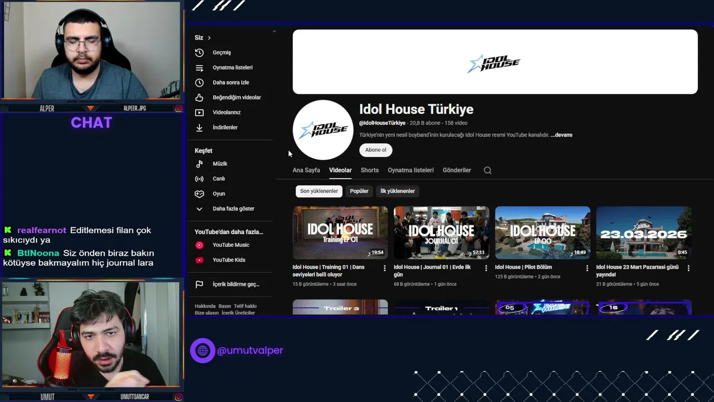Click '20,8 B abone' subscriber count
The height and width of the screenshot is (402, 714).
coord(425,123)
